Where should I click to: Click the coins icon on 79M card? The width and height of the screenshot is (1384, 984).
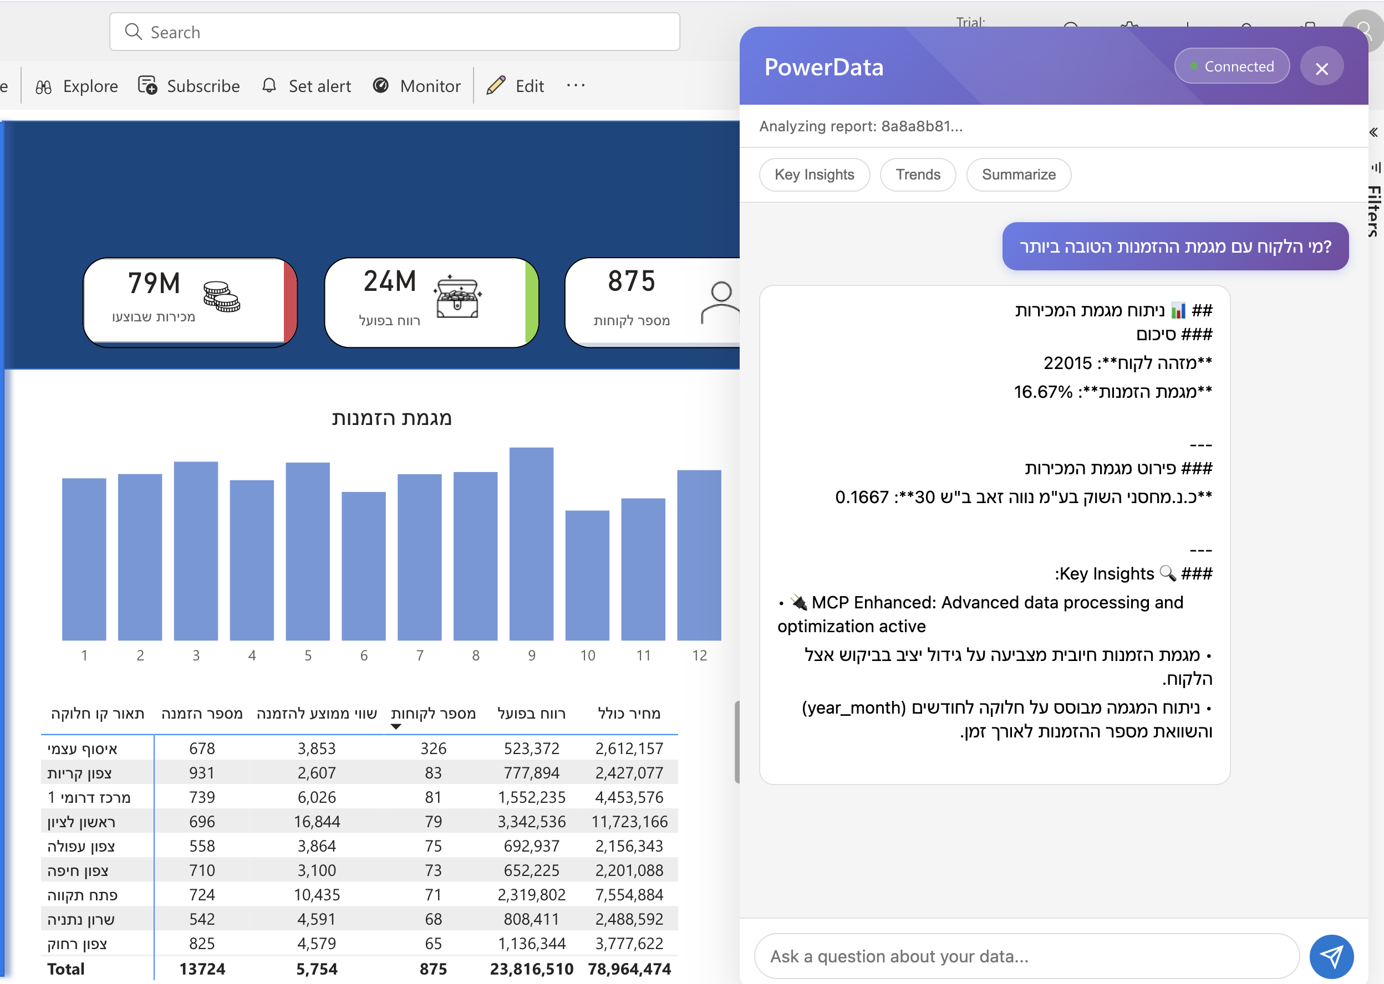(221, 297)
